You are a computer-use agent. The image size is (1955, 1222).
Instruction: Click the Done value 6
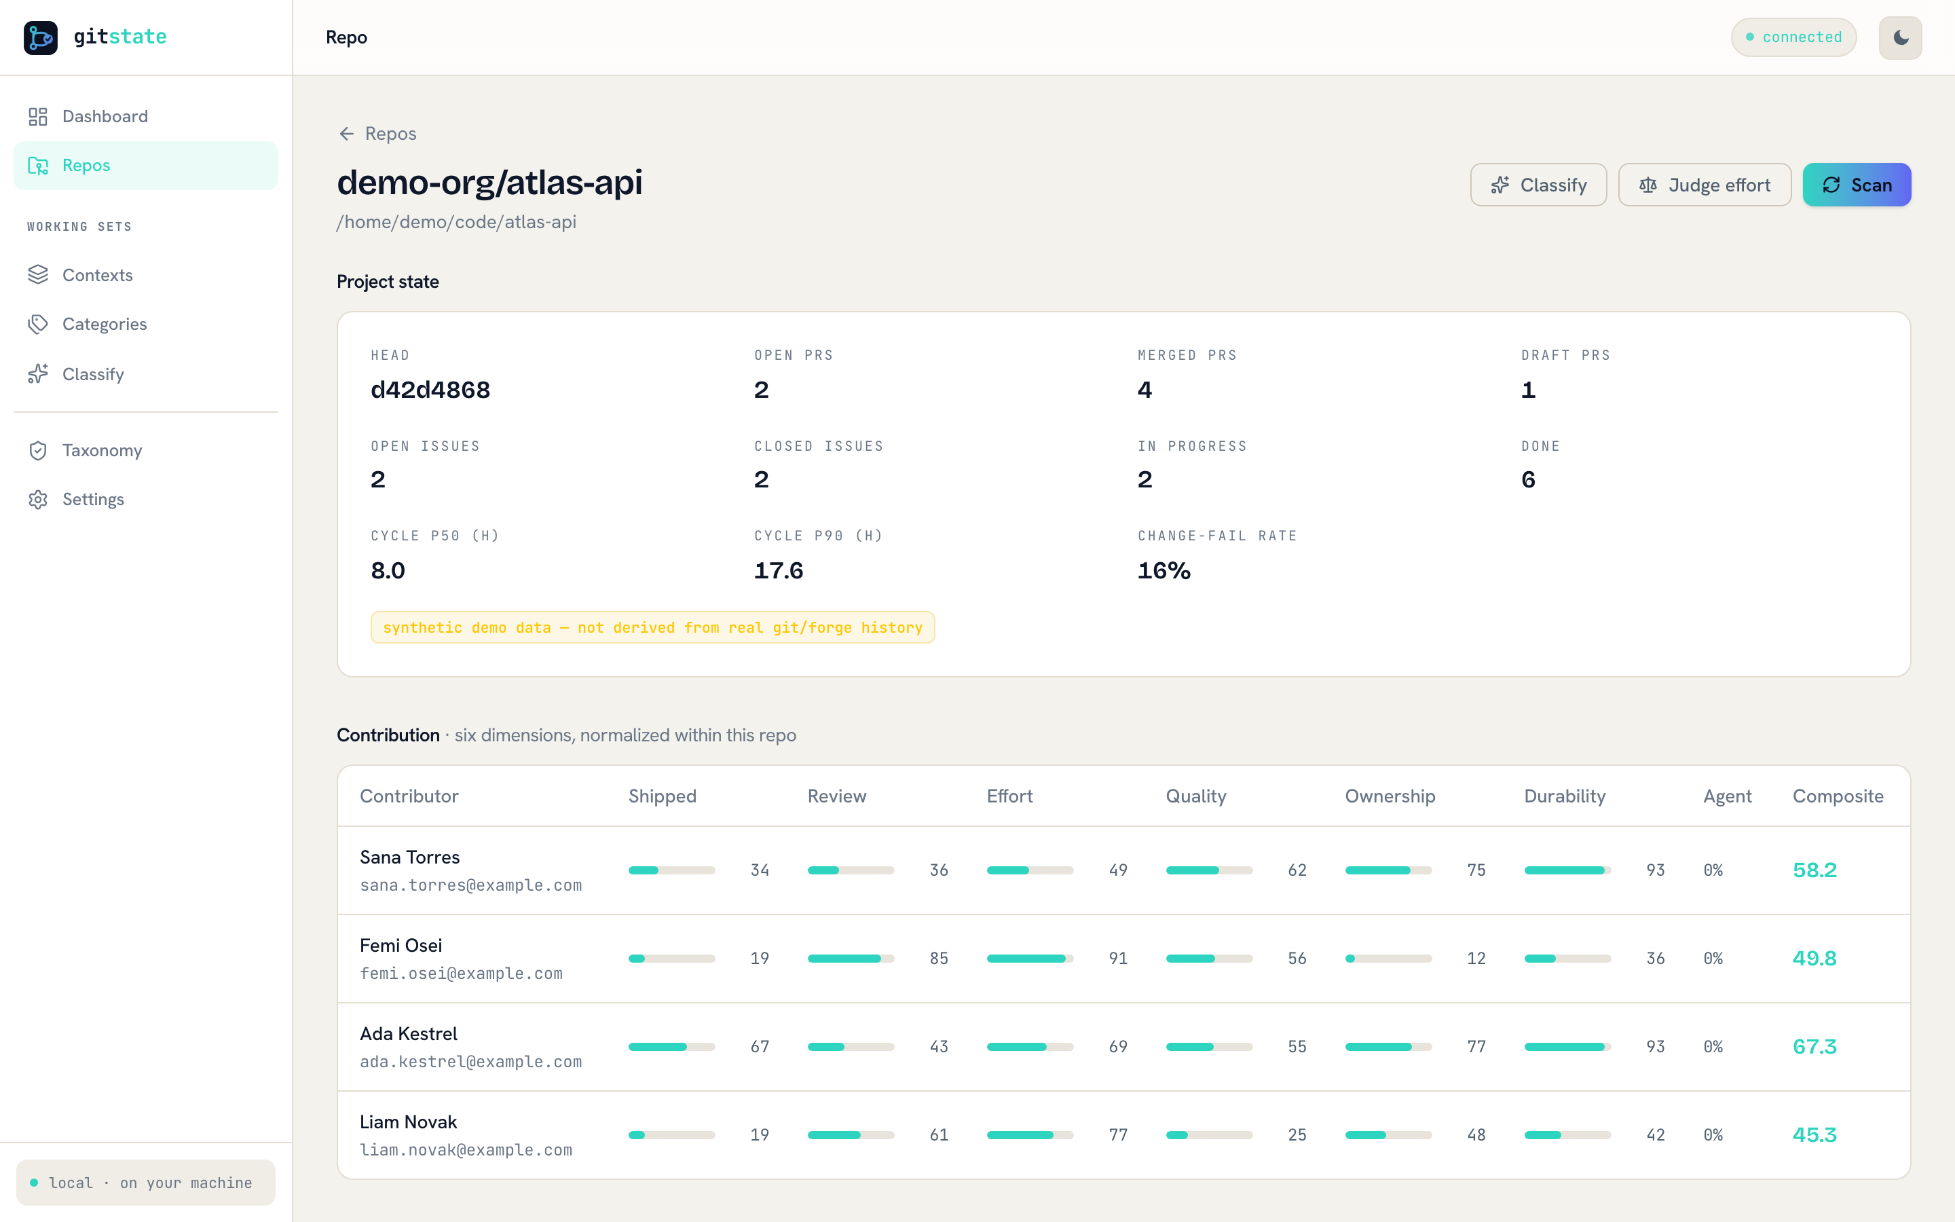tap(1529, 479)
